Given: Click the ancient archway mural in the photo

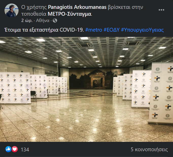Looking at the screenshot, I should 98,79.
